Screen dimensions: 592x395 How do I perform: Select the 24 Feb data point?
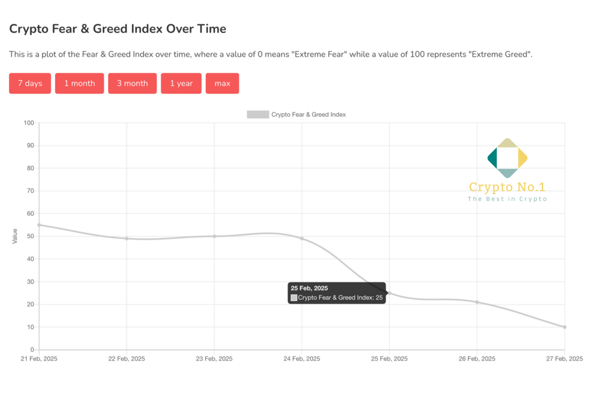click(302, 239)
